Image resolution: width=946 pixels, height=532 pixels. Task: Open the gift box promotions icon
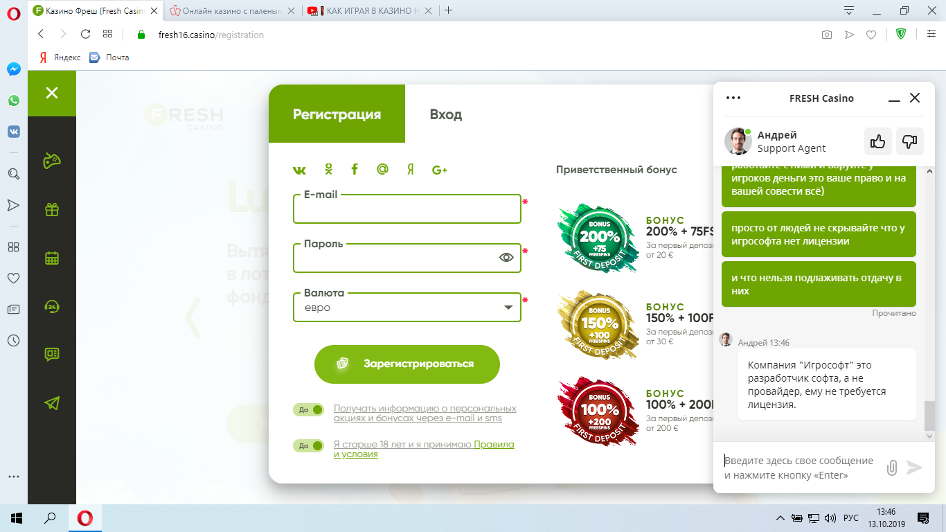[52, 209]
